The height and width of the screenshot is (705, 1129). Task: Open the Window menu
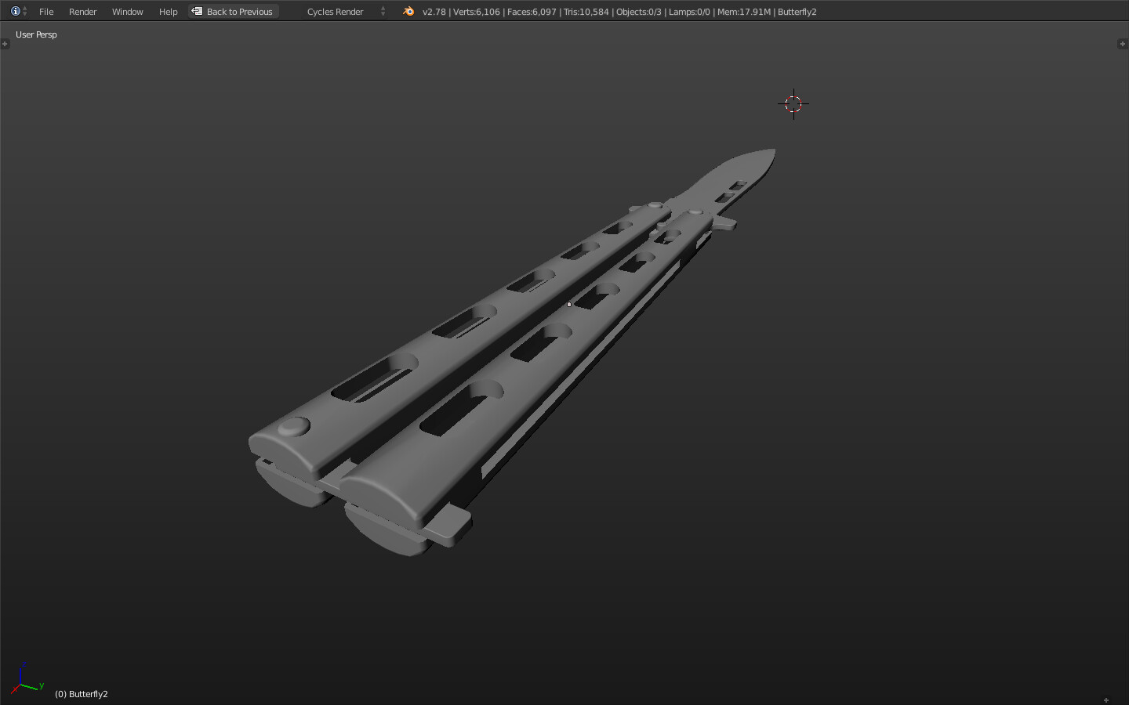(127, 12)
